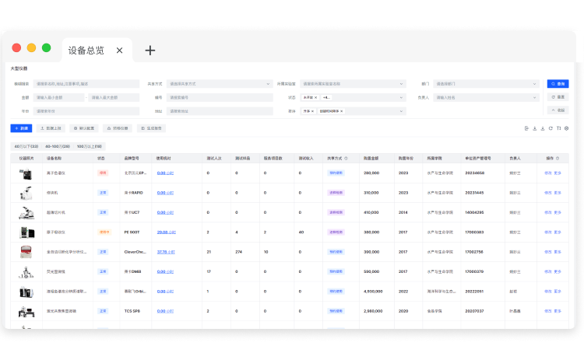Close the 设备总览 tab
This screenshot has width=584, height=360.
coord(119,51)
